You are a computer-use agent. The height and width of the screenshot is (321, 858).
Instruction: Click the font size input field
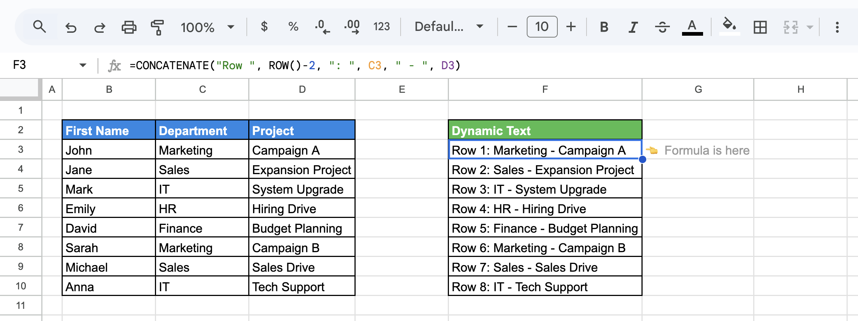click(542, 27)
